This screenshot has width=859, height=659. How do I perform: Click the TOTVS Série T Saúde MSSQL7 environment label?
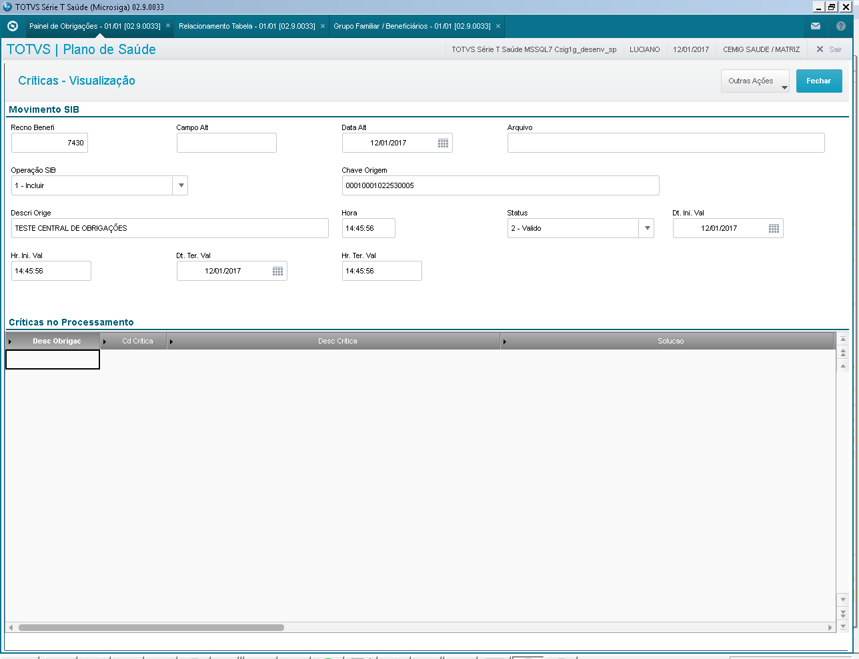pos(534,49)
